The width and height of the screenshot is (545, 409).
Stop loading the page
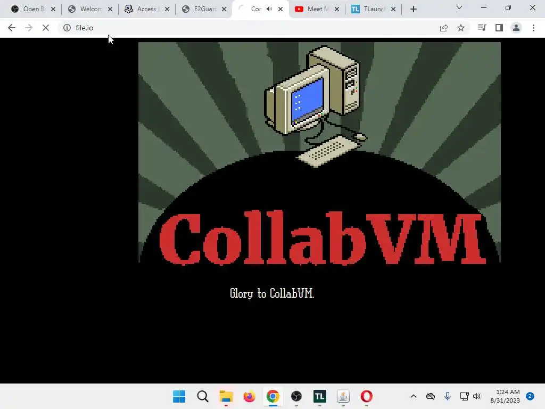[x=46, y=28]
